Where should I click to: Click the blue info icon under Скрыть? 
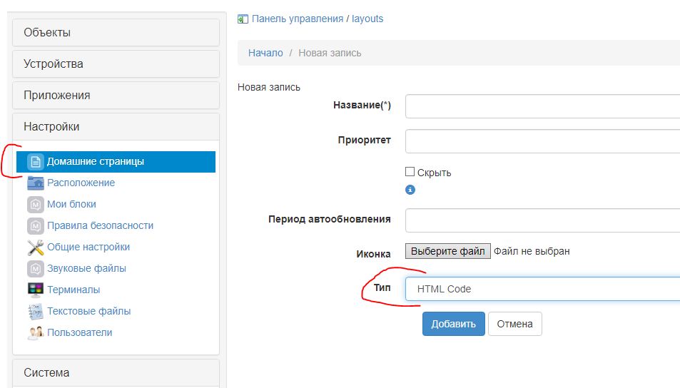410,190
